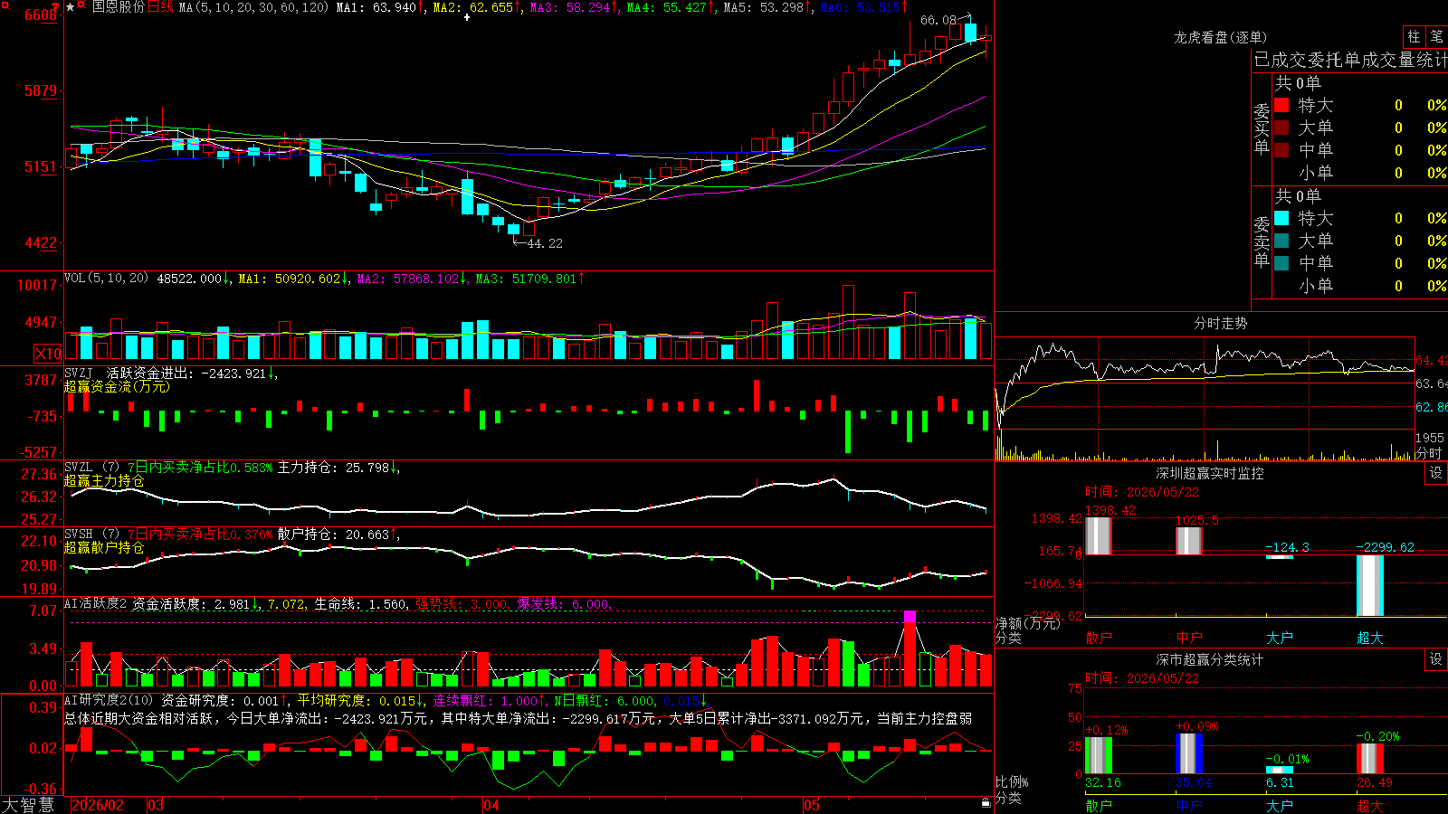
Task: Click the 散户 bar showing +0.12% in 深市超赢分类统计
Action: 1098,755
